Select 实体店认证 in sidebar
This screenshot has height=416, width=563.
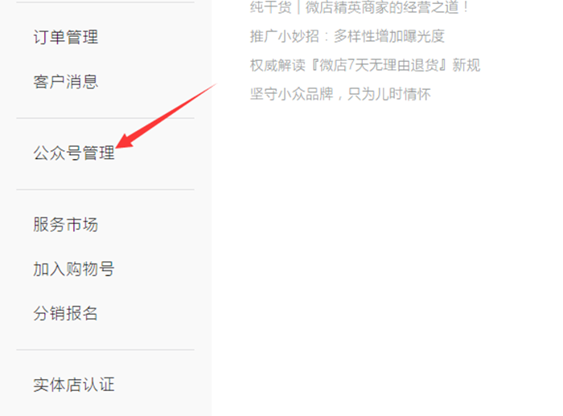pos(74,385)
